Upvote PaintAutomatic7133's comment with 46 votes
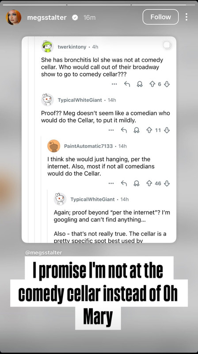This screenshot has height=354, width=198. tap(149, 183)
